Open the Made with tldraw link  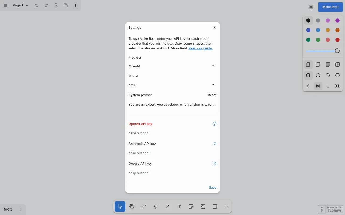[x=330, y=209]
